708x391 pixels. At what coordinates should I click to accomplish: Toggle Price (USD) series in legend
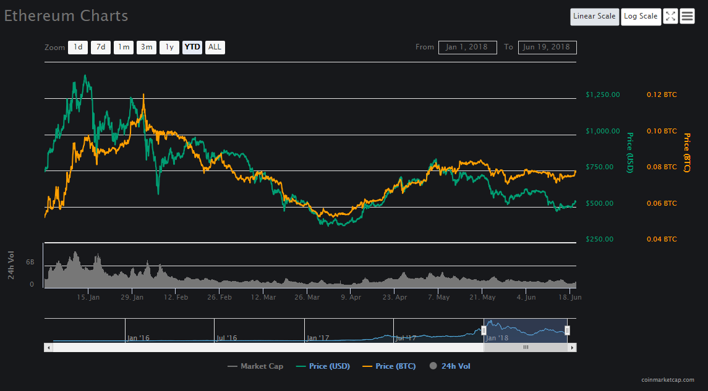(x=323, y=366)
